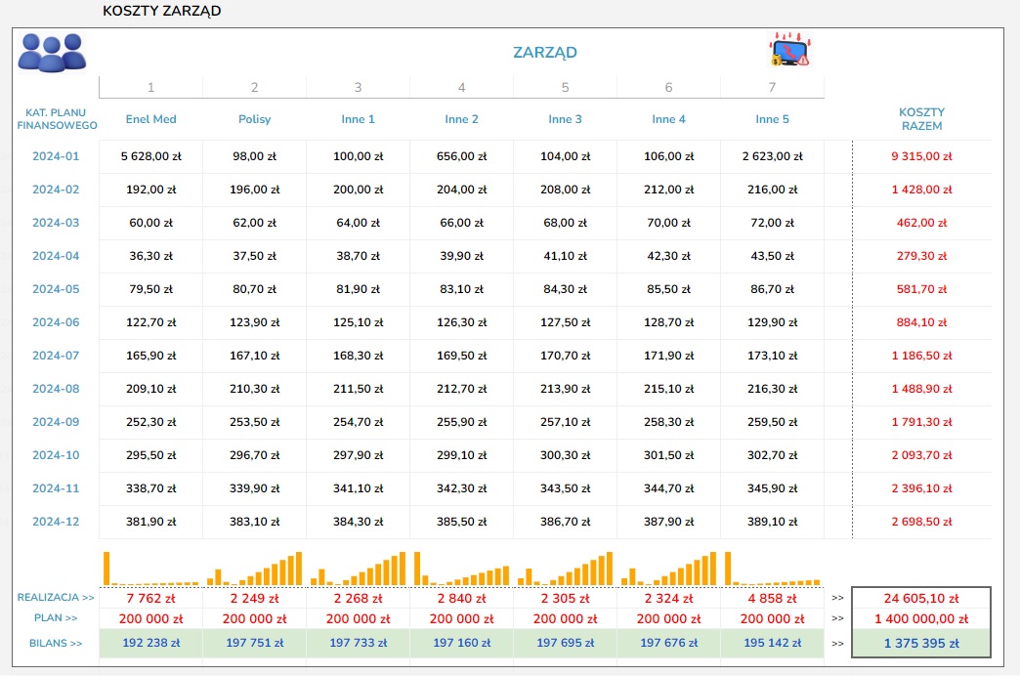The height and width of the screenshot is (676, 1020).
Task: Click the BILANS >> row label
Action: 56,643
